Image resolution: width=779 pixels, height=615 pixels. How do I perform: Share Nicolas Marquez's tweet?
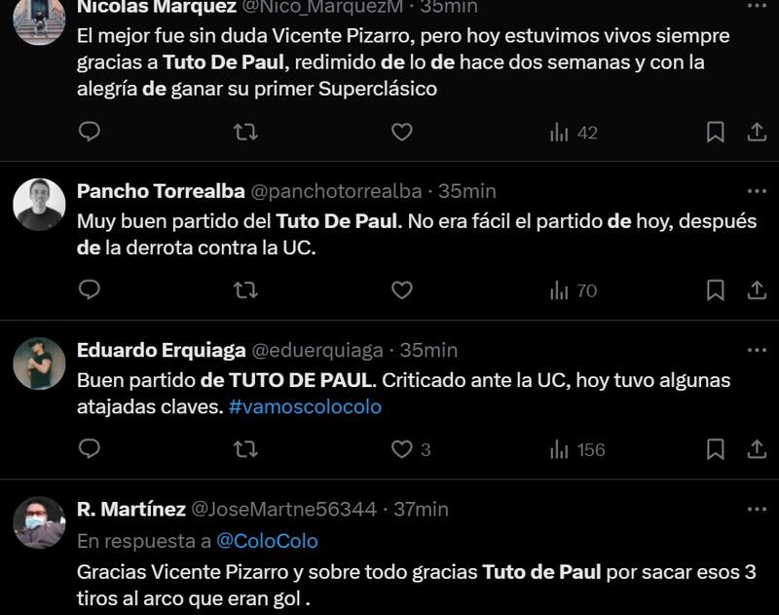(x=757, y=132)
